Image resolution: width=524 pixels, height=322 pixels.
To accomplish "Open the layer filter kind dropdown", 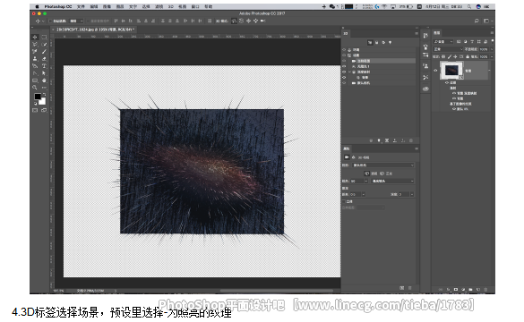I will (442, 42).
